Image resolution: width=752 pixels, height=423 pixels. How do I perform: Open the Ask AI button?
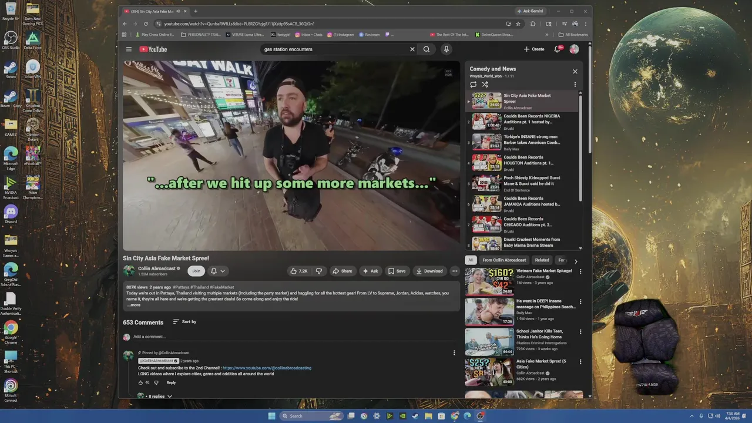370,271
